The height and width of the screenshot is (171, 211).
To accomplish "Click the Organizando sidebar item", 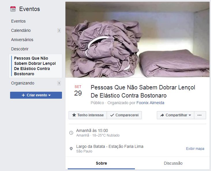I will pos(36,83).
